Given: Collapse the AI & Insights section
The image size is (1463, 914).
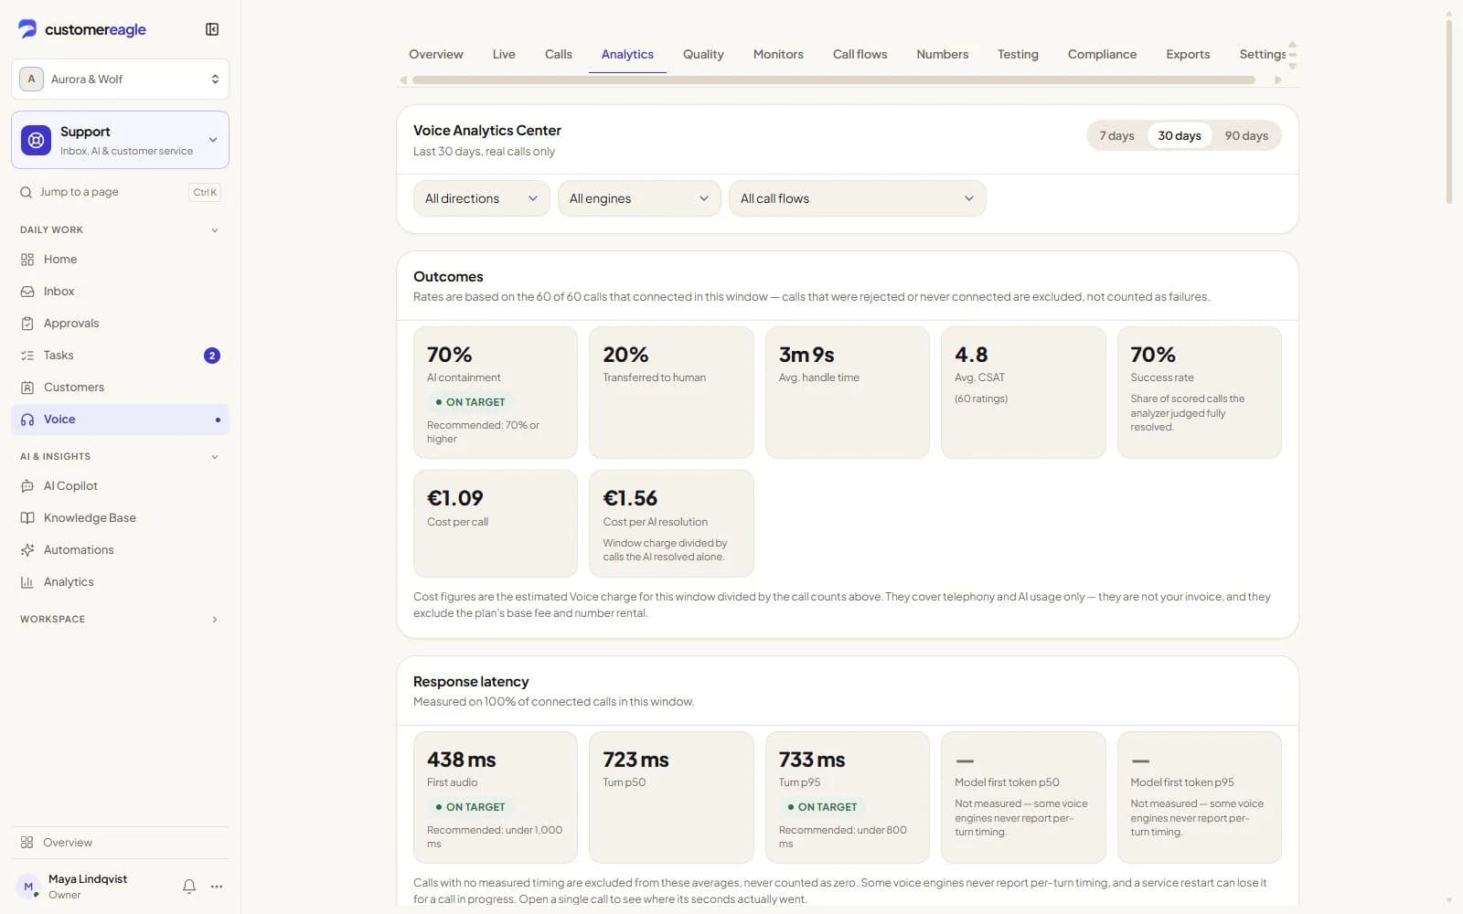Looking at the screenshot, I should [x=120, y=457].
